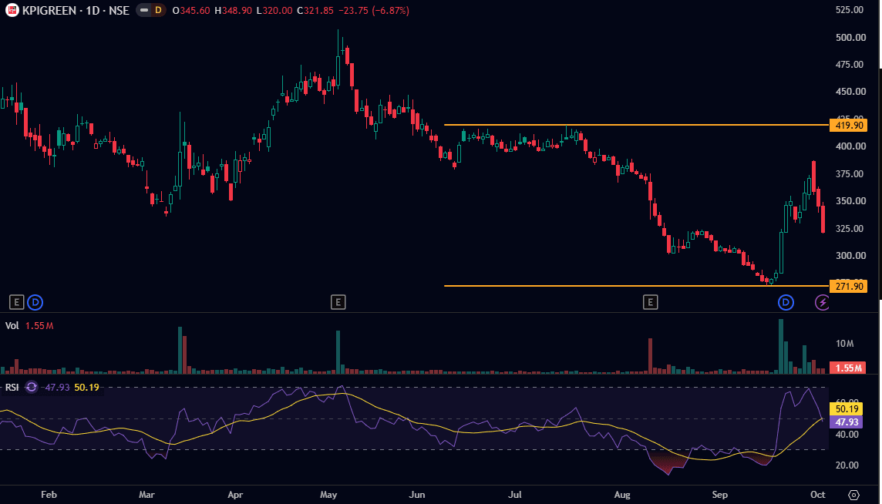Click the 350.00 price axis label
This screenshot has width=882, height=504.
pos(850,201)
